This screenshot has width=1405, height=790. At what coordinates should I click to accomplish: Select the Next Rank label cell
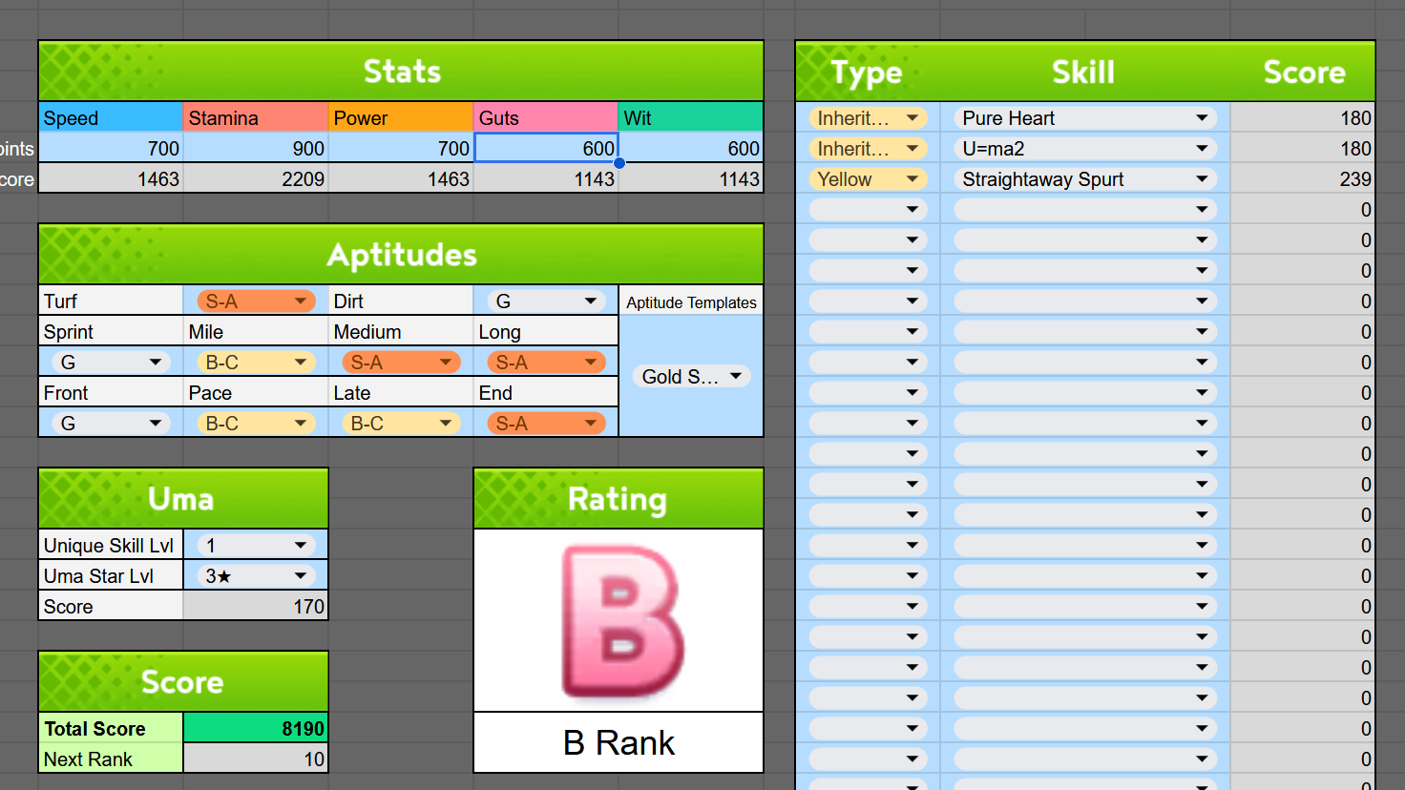[x=111, y=759]
